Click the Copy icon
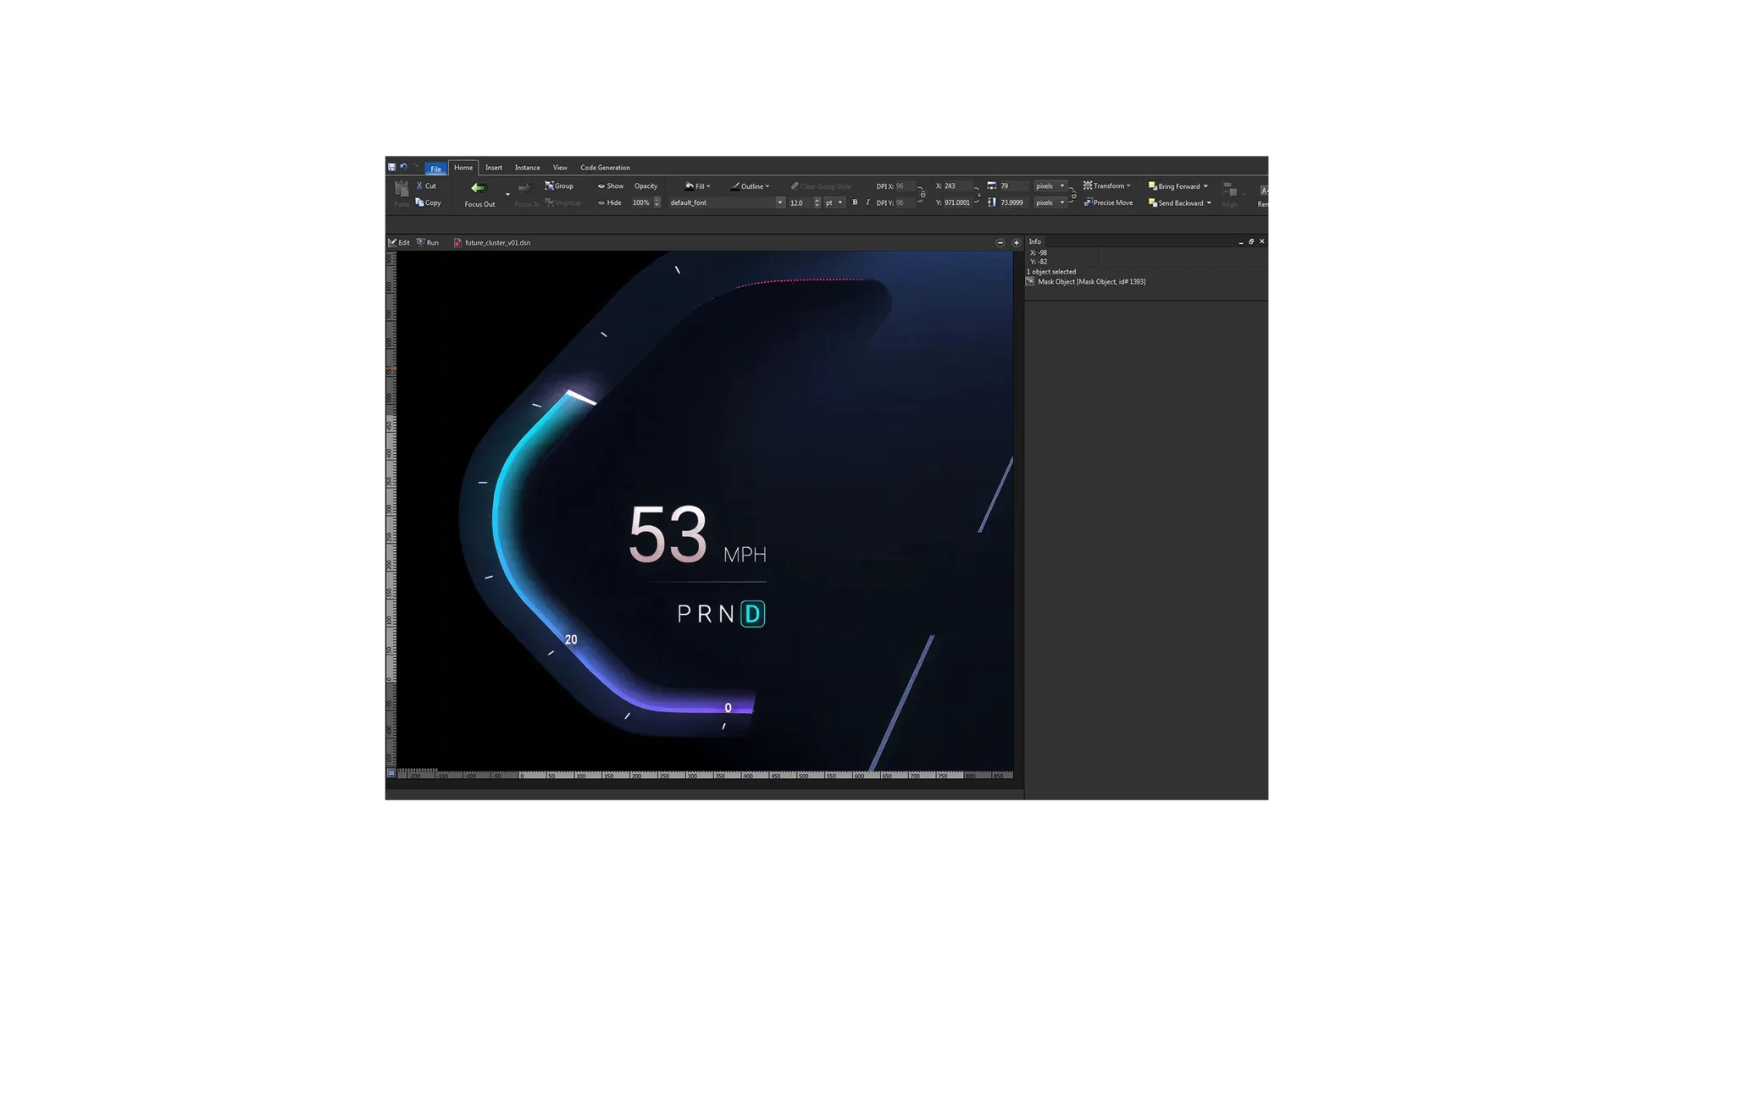1762x1106 pixels. (x=420, y=202)
